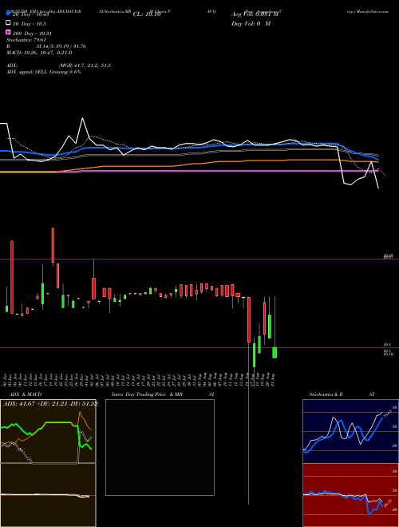Click the 'ADX signal: SELL Growing @ 6%' text

click(44, 72)
